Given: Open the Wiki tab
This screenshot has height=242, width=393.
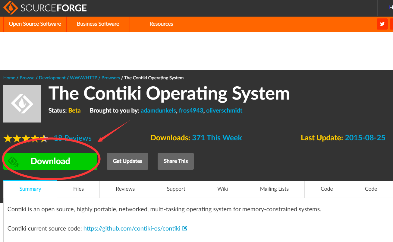Looking at the screenshot, I should (x=222, y=189).
